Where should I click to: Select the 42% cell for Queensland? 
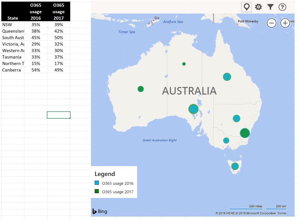[x=58, y=31]
